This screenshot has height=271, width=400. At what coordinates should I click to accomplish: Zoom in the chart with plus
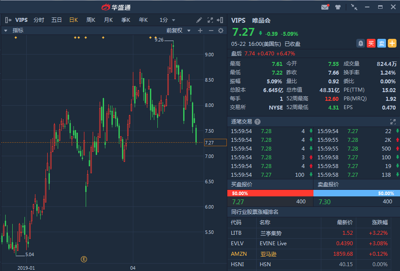[200, 31]
